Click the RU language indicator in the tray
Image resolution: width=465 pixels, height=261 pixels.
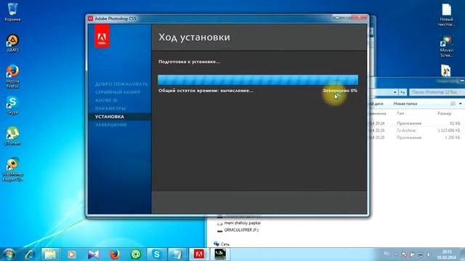tap(387, 253)
